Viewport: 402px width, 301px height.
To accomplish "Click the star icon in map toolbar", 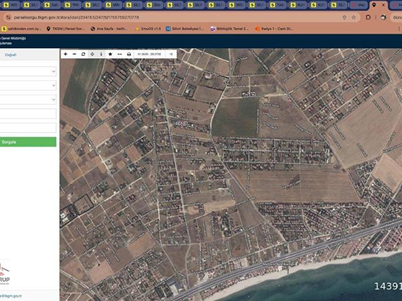I will pos(111,54).
